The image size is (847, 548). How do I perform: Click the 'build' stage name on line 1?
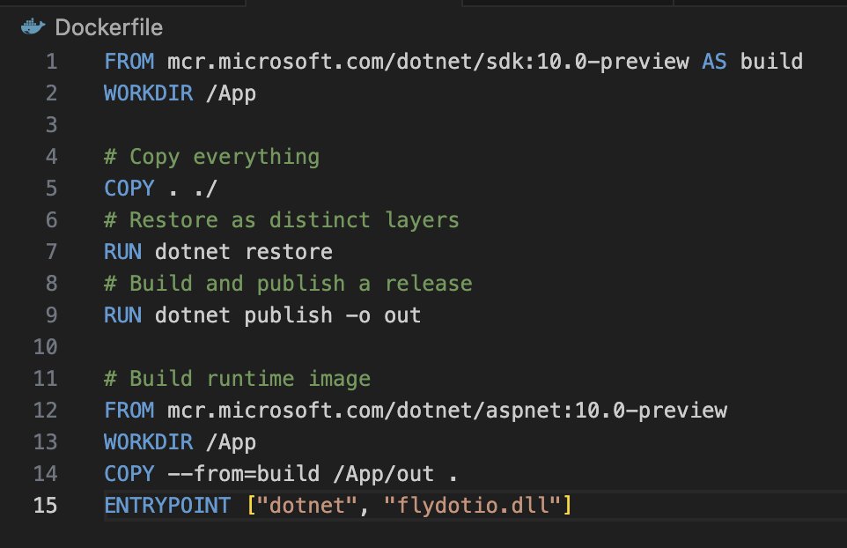[771, 62]
